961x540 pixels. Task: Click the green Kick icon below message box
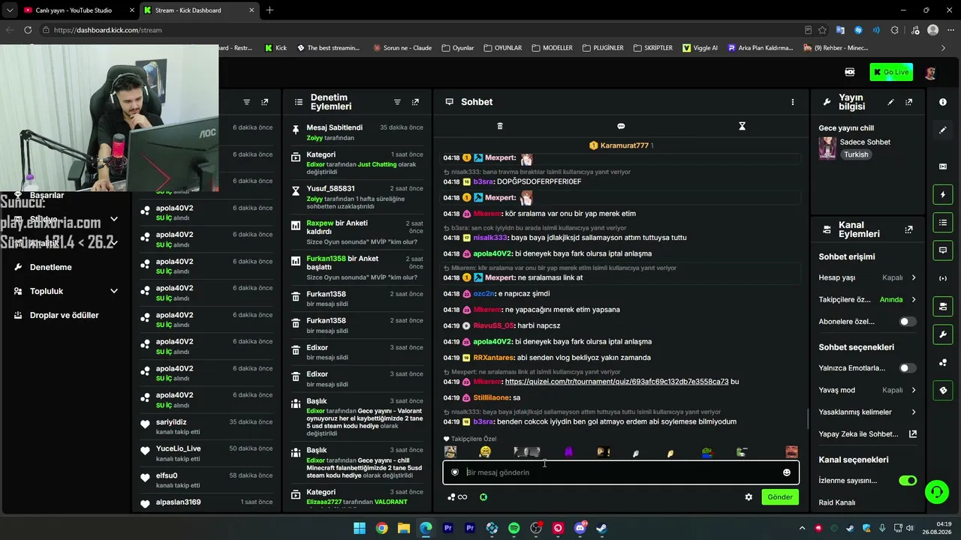484,496
